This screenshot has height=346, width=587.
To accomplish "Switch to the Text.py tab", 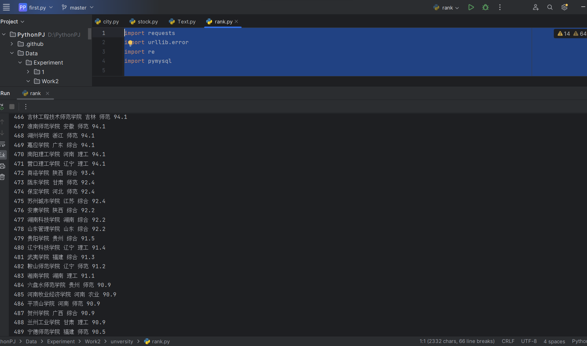I will 182,21.
